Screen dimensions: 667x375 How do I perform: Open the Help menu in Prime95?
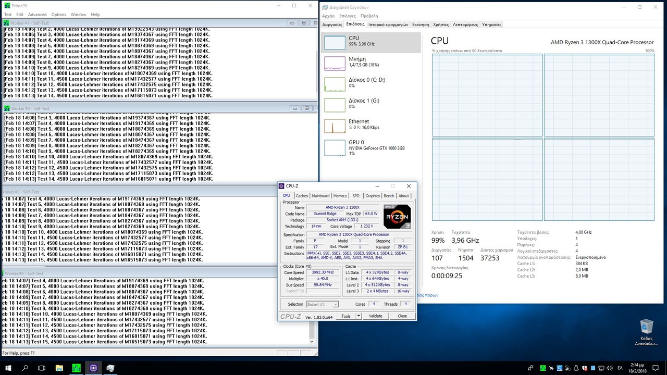tap(95, 15)
